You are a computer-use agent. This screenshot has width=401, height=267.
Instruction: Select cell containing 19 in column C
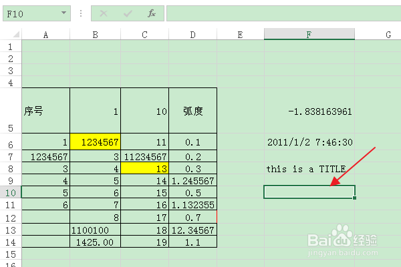(x=145, y=242)
